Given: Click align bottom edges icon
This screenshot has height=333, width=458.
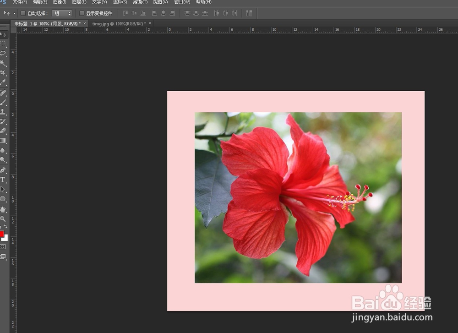Looking at the screenshot, I should (143, 13).
